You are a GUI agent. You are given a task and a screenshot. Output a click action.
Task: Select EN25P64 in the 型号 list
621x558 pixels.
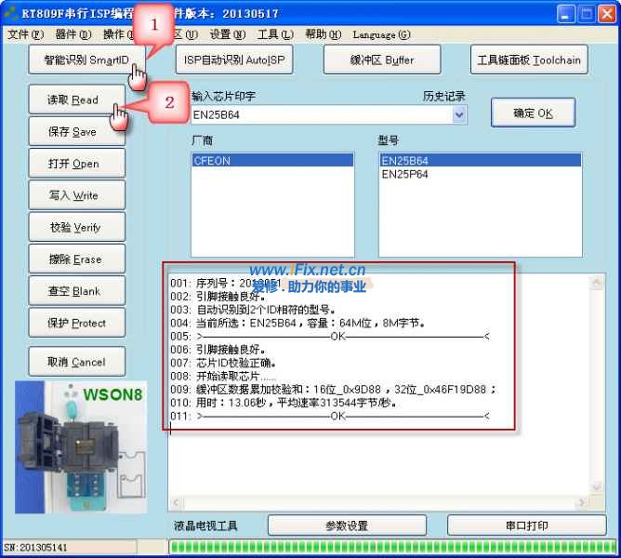480,174
